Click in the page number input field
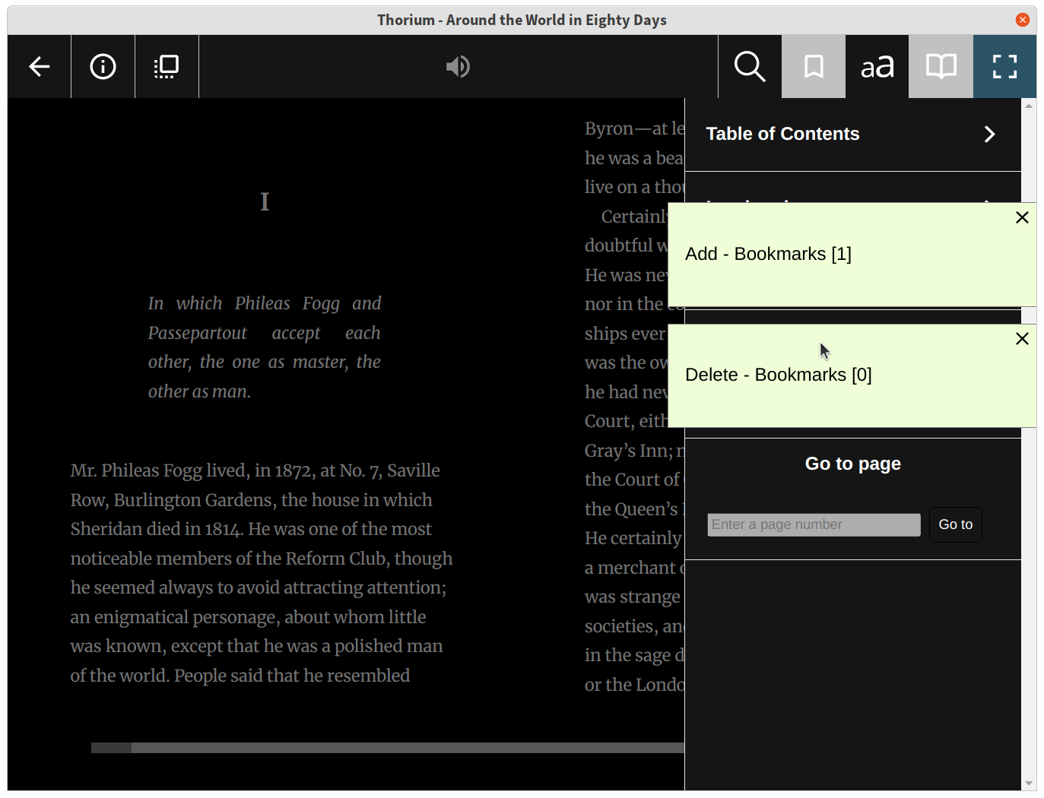This screenshot has height=798, width=1044. tap(814, 524)
